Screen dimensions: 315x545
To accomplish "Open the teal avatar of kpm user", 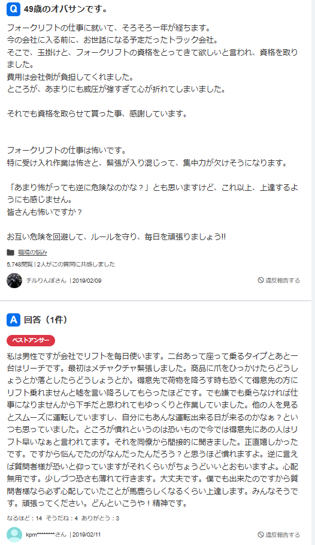I will pyautogui.click(x=14, y=535).
